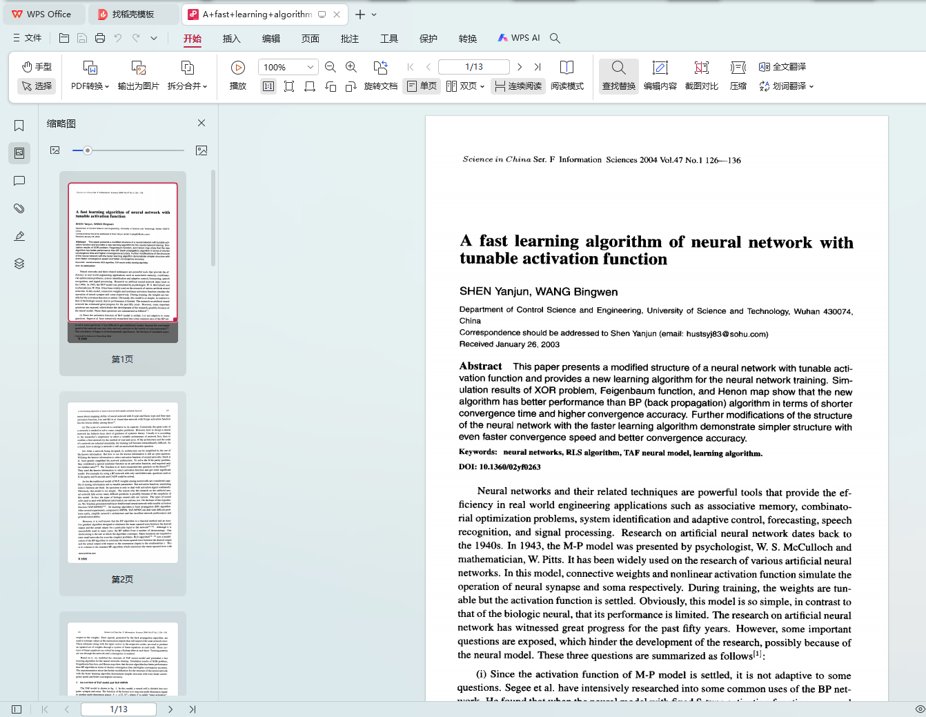
Task: Toggle 双页 double page view
Action: click(x=462, y=86)
